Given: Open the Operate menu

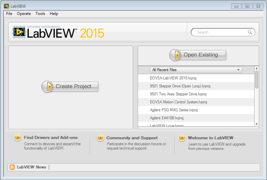Looking at the screenshot, I should point(24,13).
